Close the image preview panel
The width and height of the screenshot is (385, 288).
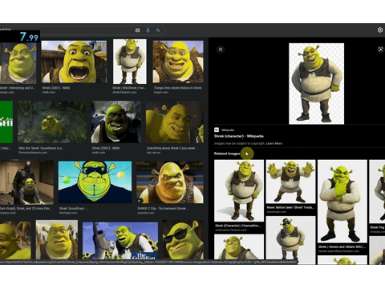221,50
